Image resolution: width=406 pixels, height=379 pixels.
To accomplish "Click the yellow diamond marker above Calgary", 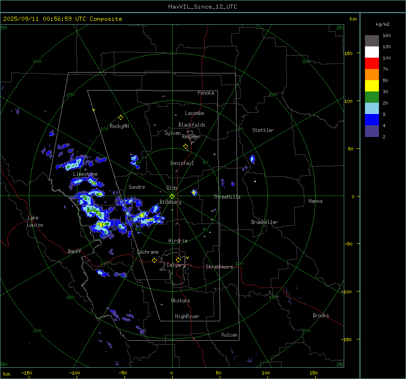I will pyautogui.click(x=178, y=260).
